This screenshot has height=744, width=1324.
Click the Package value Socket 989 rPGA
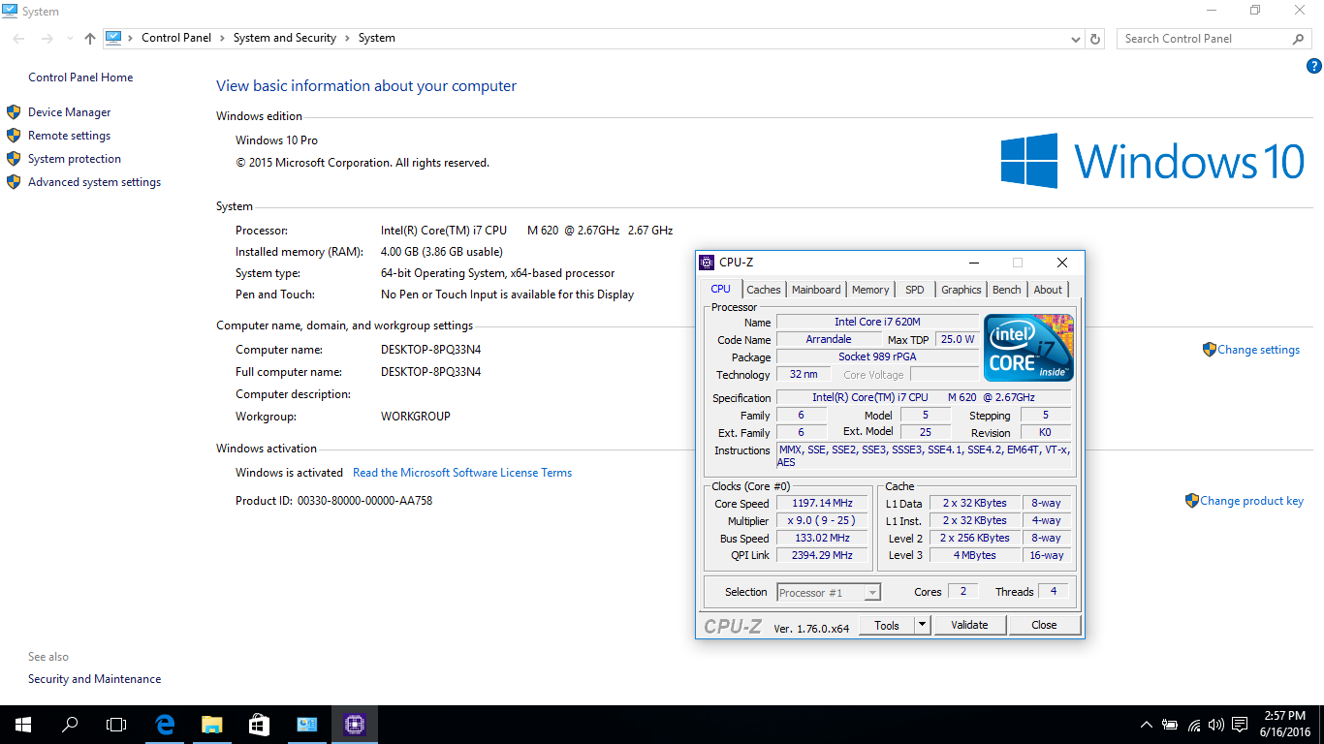(877, 357)
